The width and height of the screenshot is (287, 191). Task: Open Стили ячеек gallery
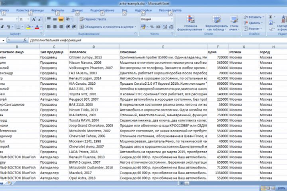point(234,23)
